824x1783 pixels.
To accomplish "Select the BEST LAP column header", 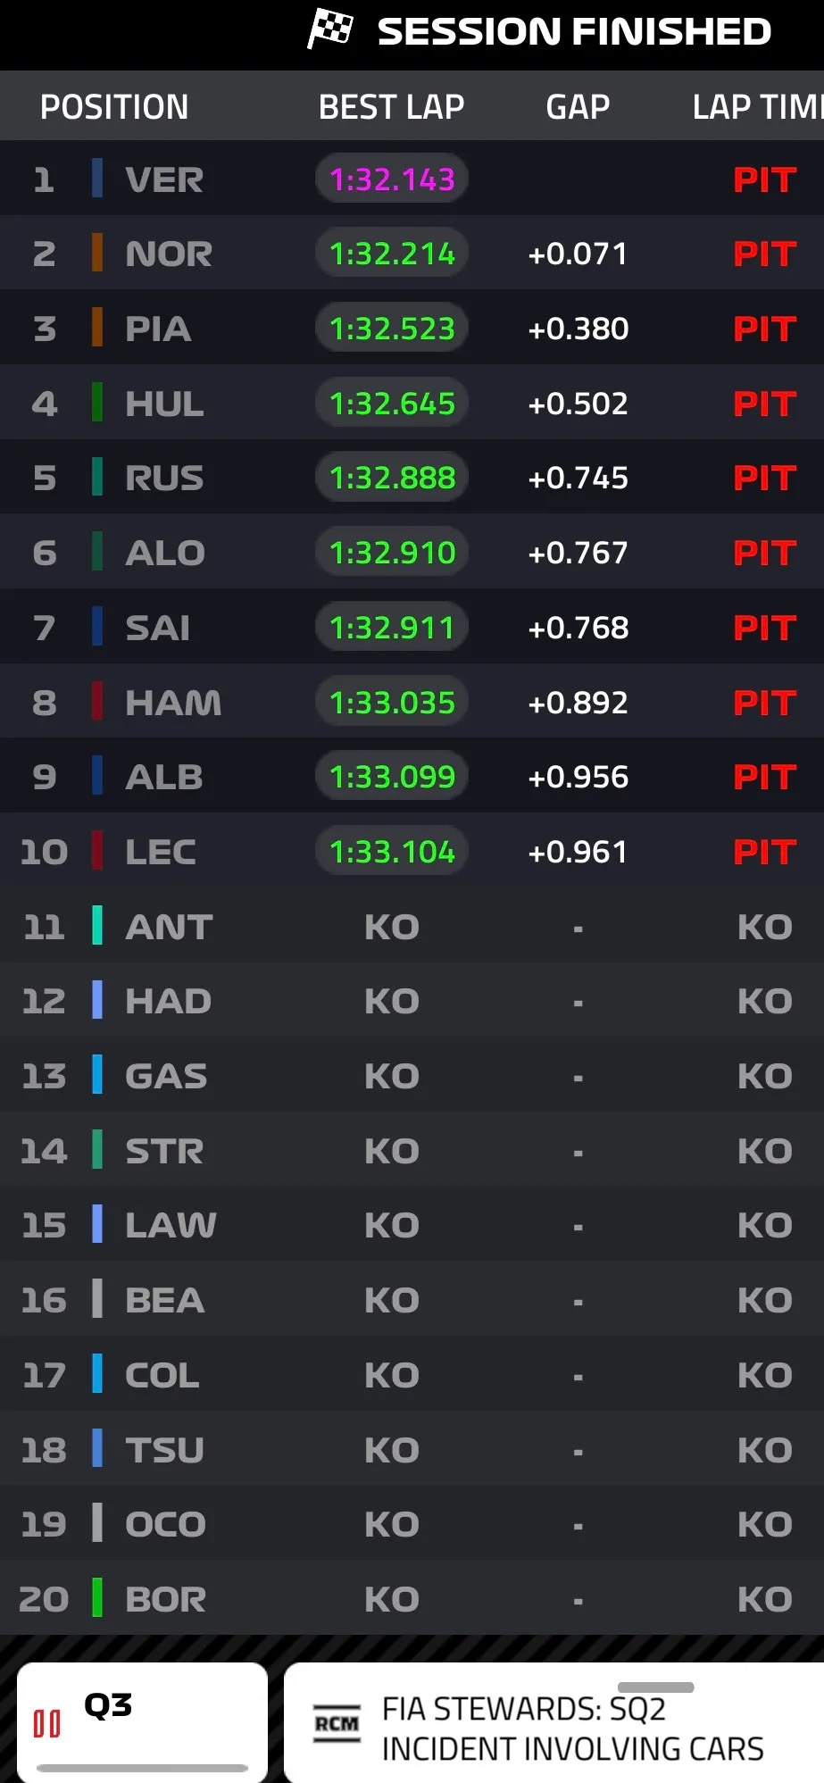I will click(391, 107).
